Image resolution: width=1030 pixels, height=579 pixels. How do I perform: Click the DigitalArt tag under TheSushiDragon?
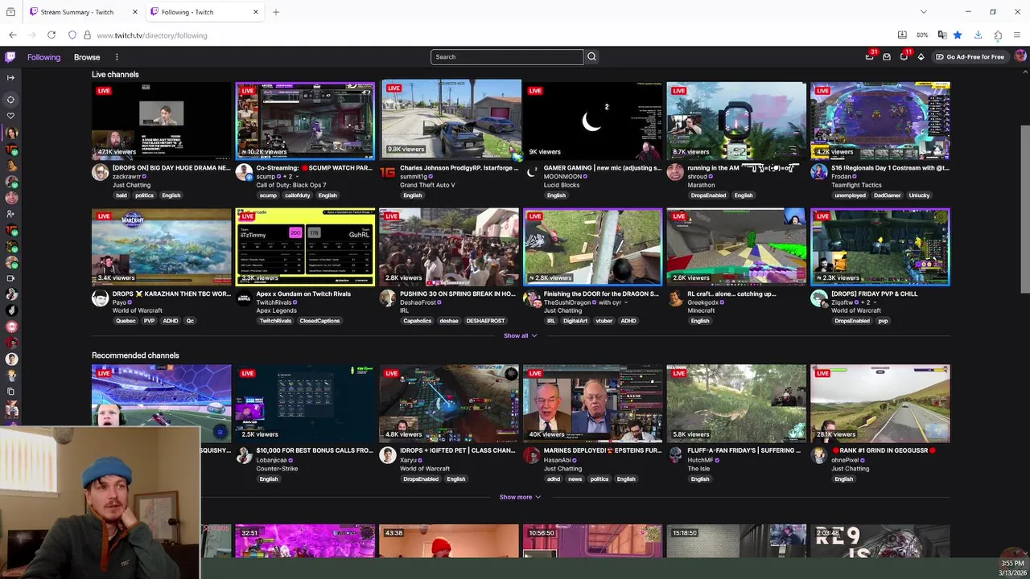575,321
